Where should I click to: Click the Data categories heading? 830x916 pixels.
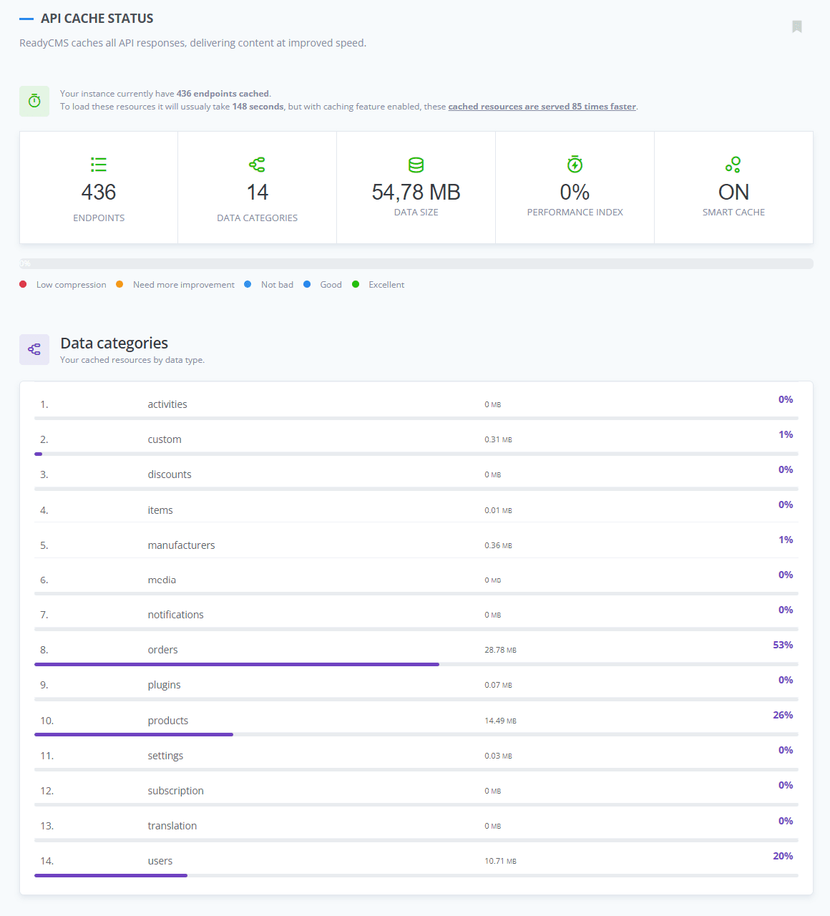114,343
